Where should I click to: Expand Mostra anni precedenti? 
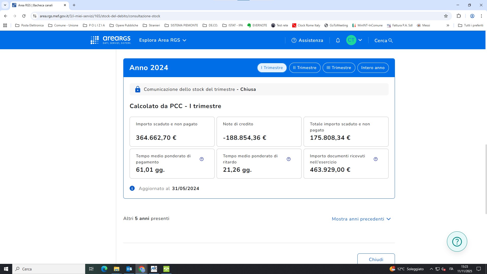[x=361, y=219]
